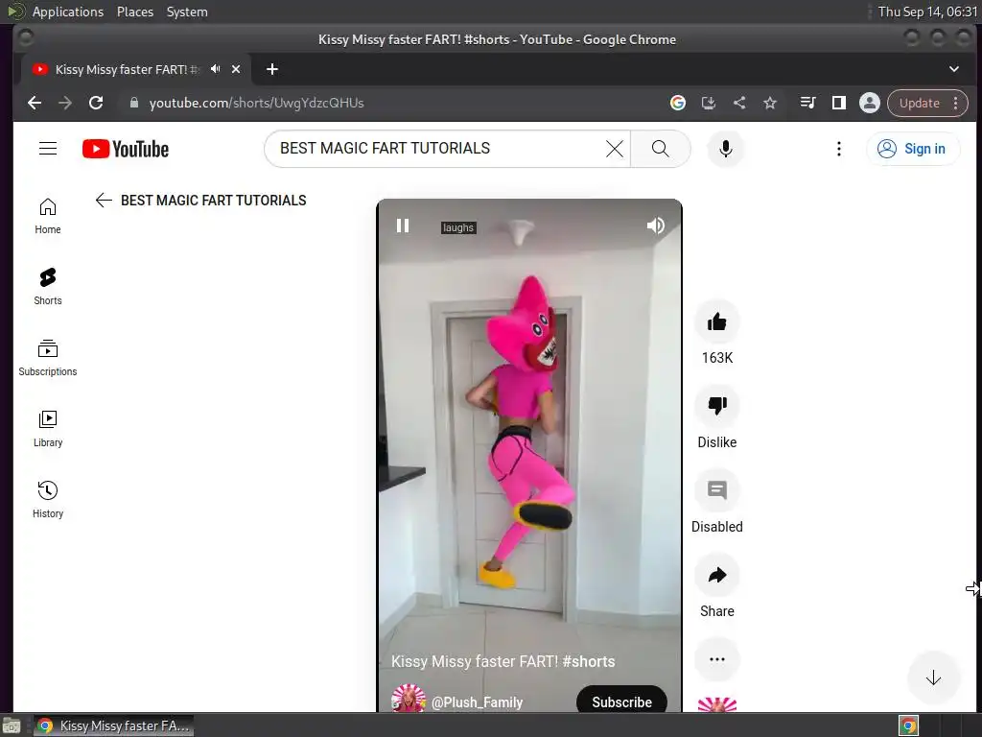Open Chrome profile avatar
Image resolution: width=982 pixels, height=737 pixels.
click(869, 103)
